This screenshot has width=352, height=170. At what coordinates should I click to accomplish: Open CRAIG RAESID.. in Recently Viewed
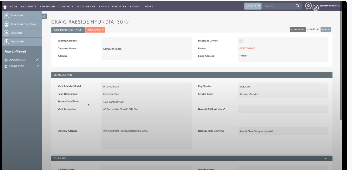click(x=17, y=60)
